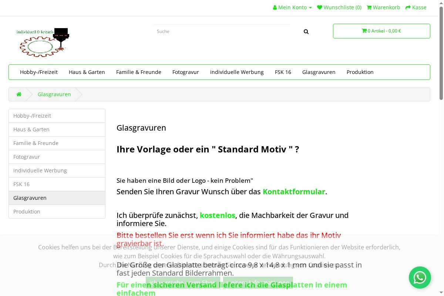This screenshot has height=296, width=444.
Task: Open cart summary 0 Artikel button
Action: (x=381, y=31)
